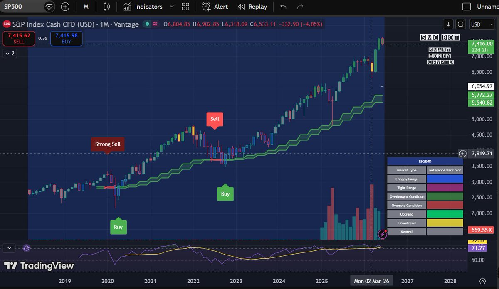
Task: Expand the indicators favorites chevron
Action: 171,7
